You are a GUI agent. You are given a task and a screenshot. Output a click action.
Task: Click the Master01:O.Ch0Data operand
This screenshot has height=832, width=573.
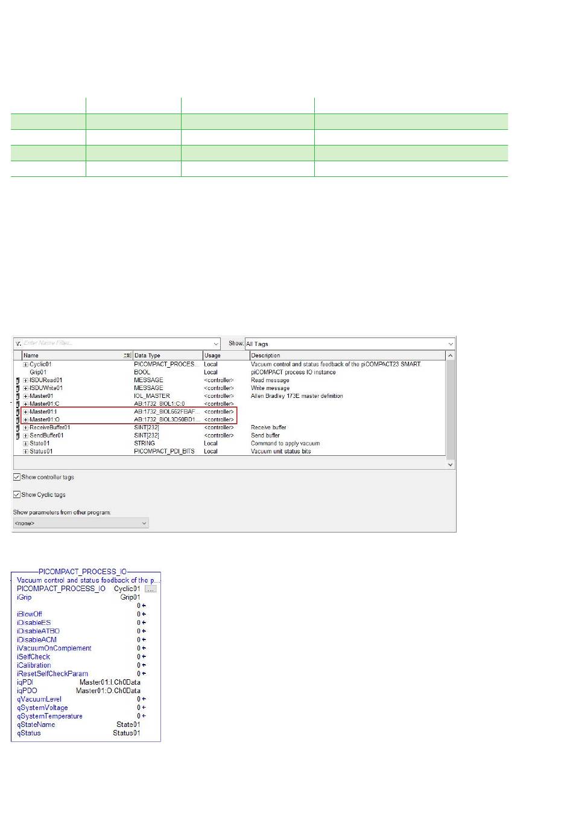click(108, 690)
